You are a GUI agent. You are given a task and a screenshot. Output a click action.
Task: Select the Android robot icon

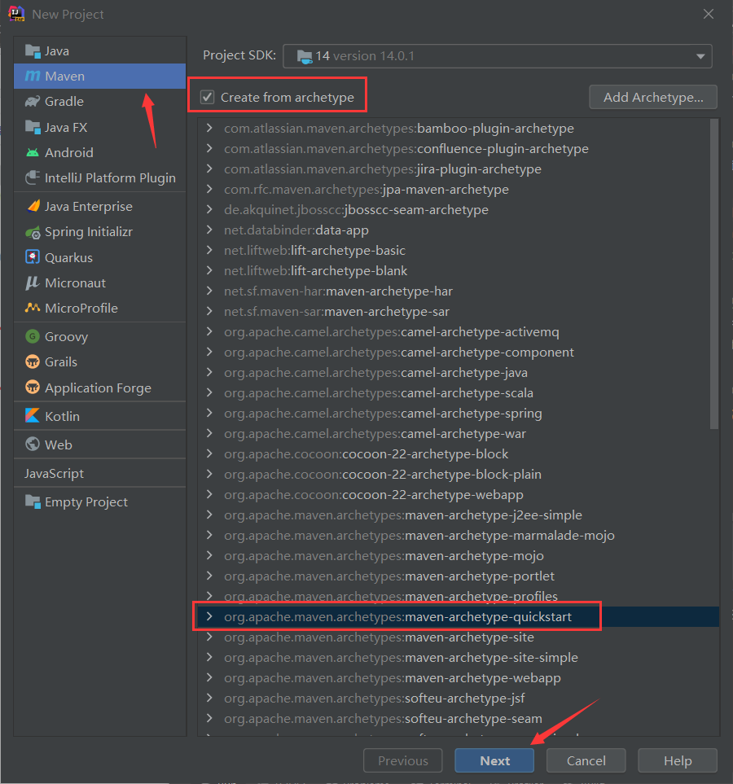33,152
